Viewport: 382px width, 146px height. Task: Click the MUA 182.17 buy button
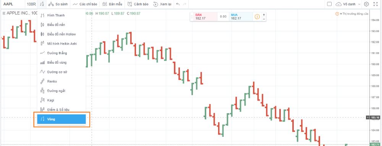click(x=241, y=16)
